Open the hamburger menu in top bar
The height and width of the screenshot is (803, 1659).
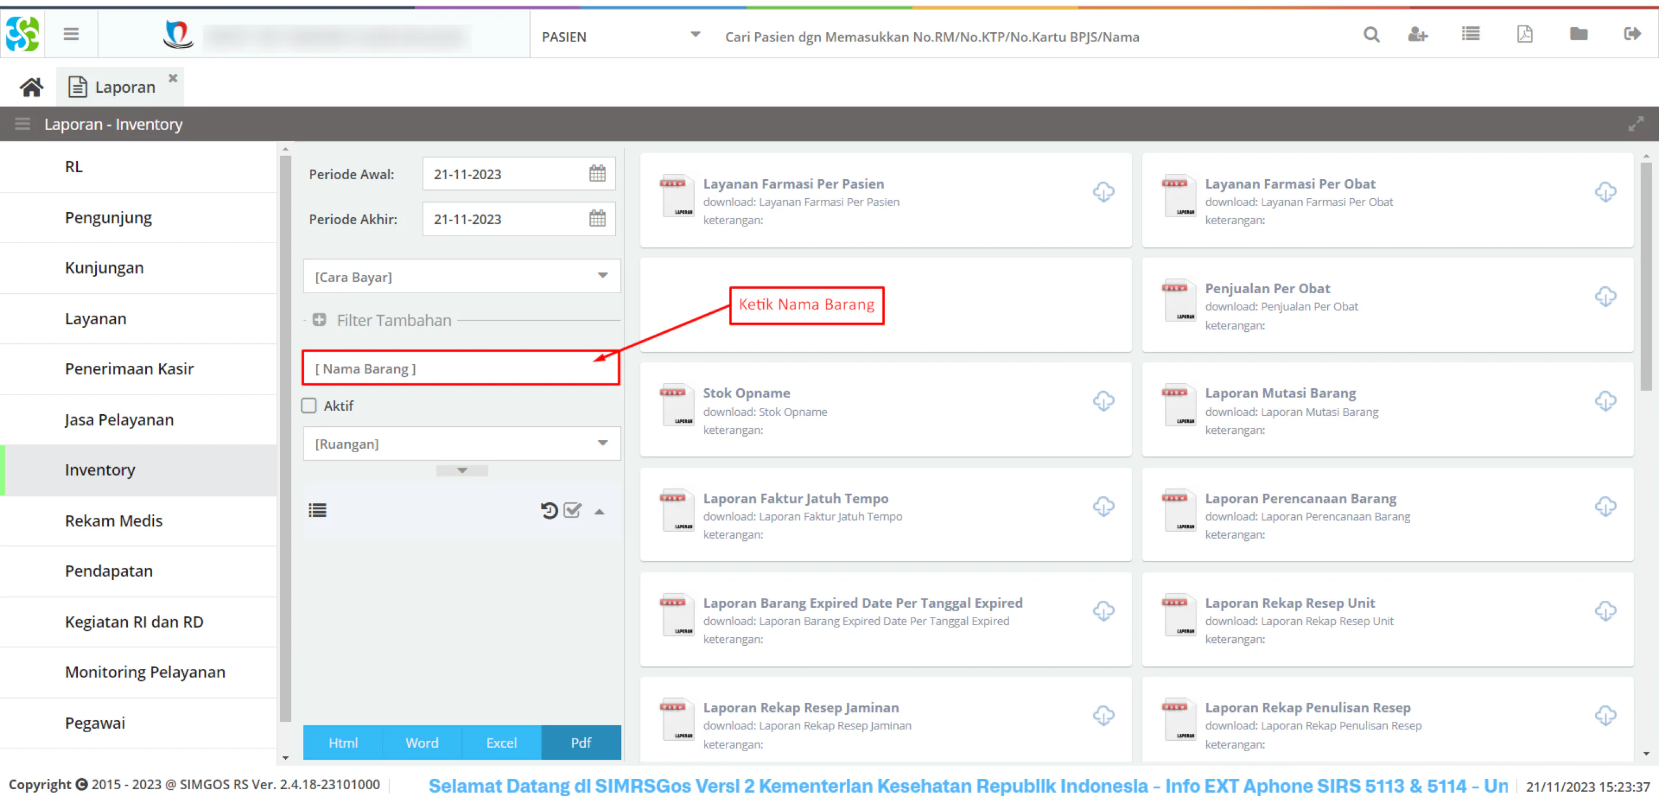[71, 34]
